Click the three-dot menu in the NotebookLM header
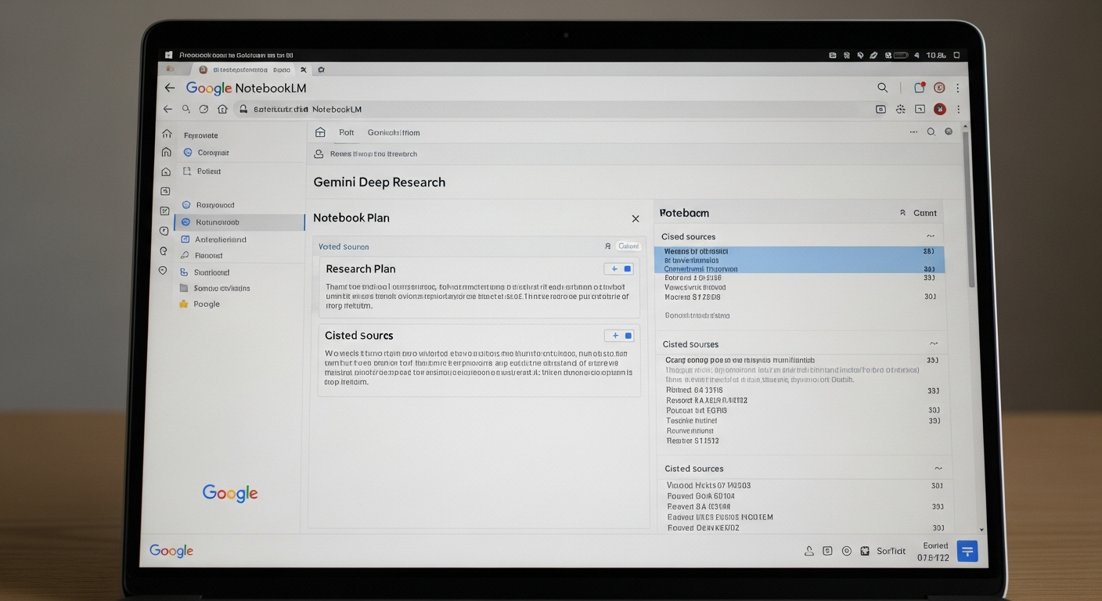Viewport: 1102px width, 601px height. click(x=958, y=88)
